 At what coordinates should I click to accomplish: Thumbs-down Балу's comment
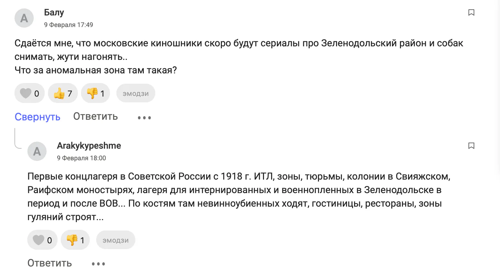click(95, 93)
